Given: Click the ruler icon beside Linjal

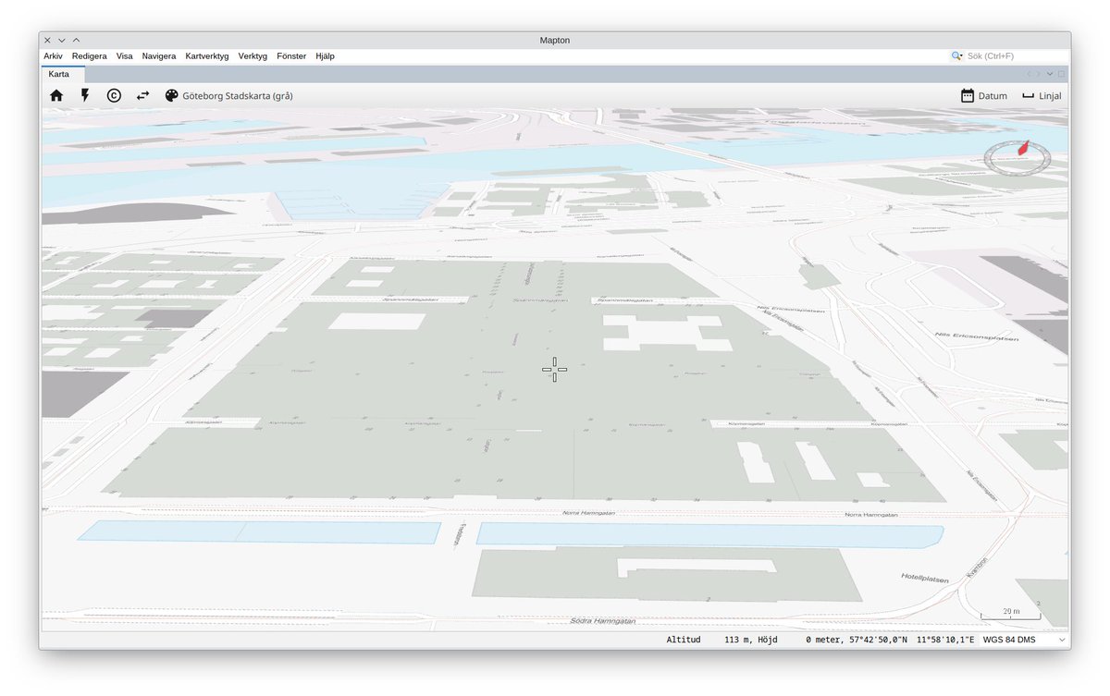Looking at the screenshot, I should [1028, 95].
